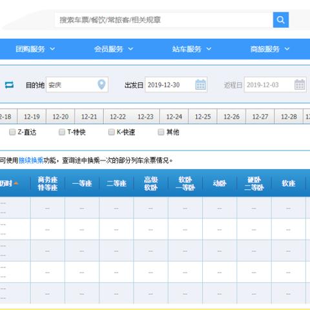Viewport: 310px width, 310px height.
Task: Select the 12-20 date tab
Action: [x=61, y=116]
